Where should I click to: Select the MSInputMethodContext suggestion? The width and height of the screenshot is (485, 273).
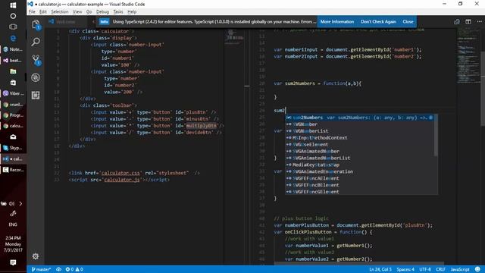358,138
